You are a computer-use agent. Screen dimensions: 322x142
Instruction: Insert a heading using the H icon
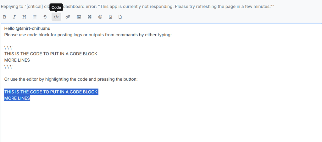tap(24, 17)
